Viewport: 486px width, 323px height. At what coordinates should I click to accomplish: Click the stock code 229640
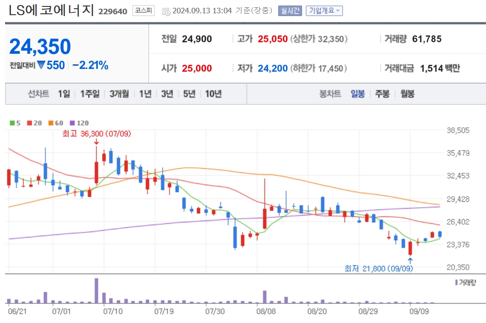[113, 11]
